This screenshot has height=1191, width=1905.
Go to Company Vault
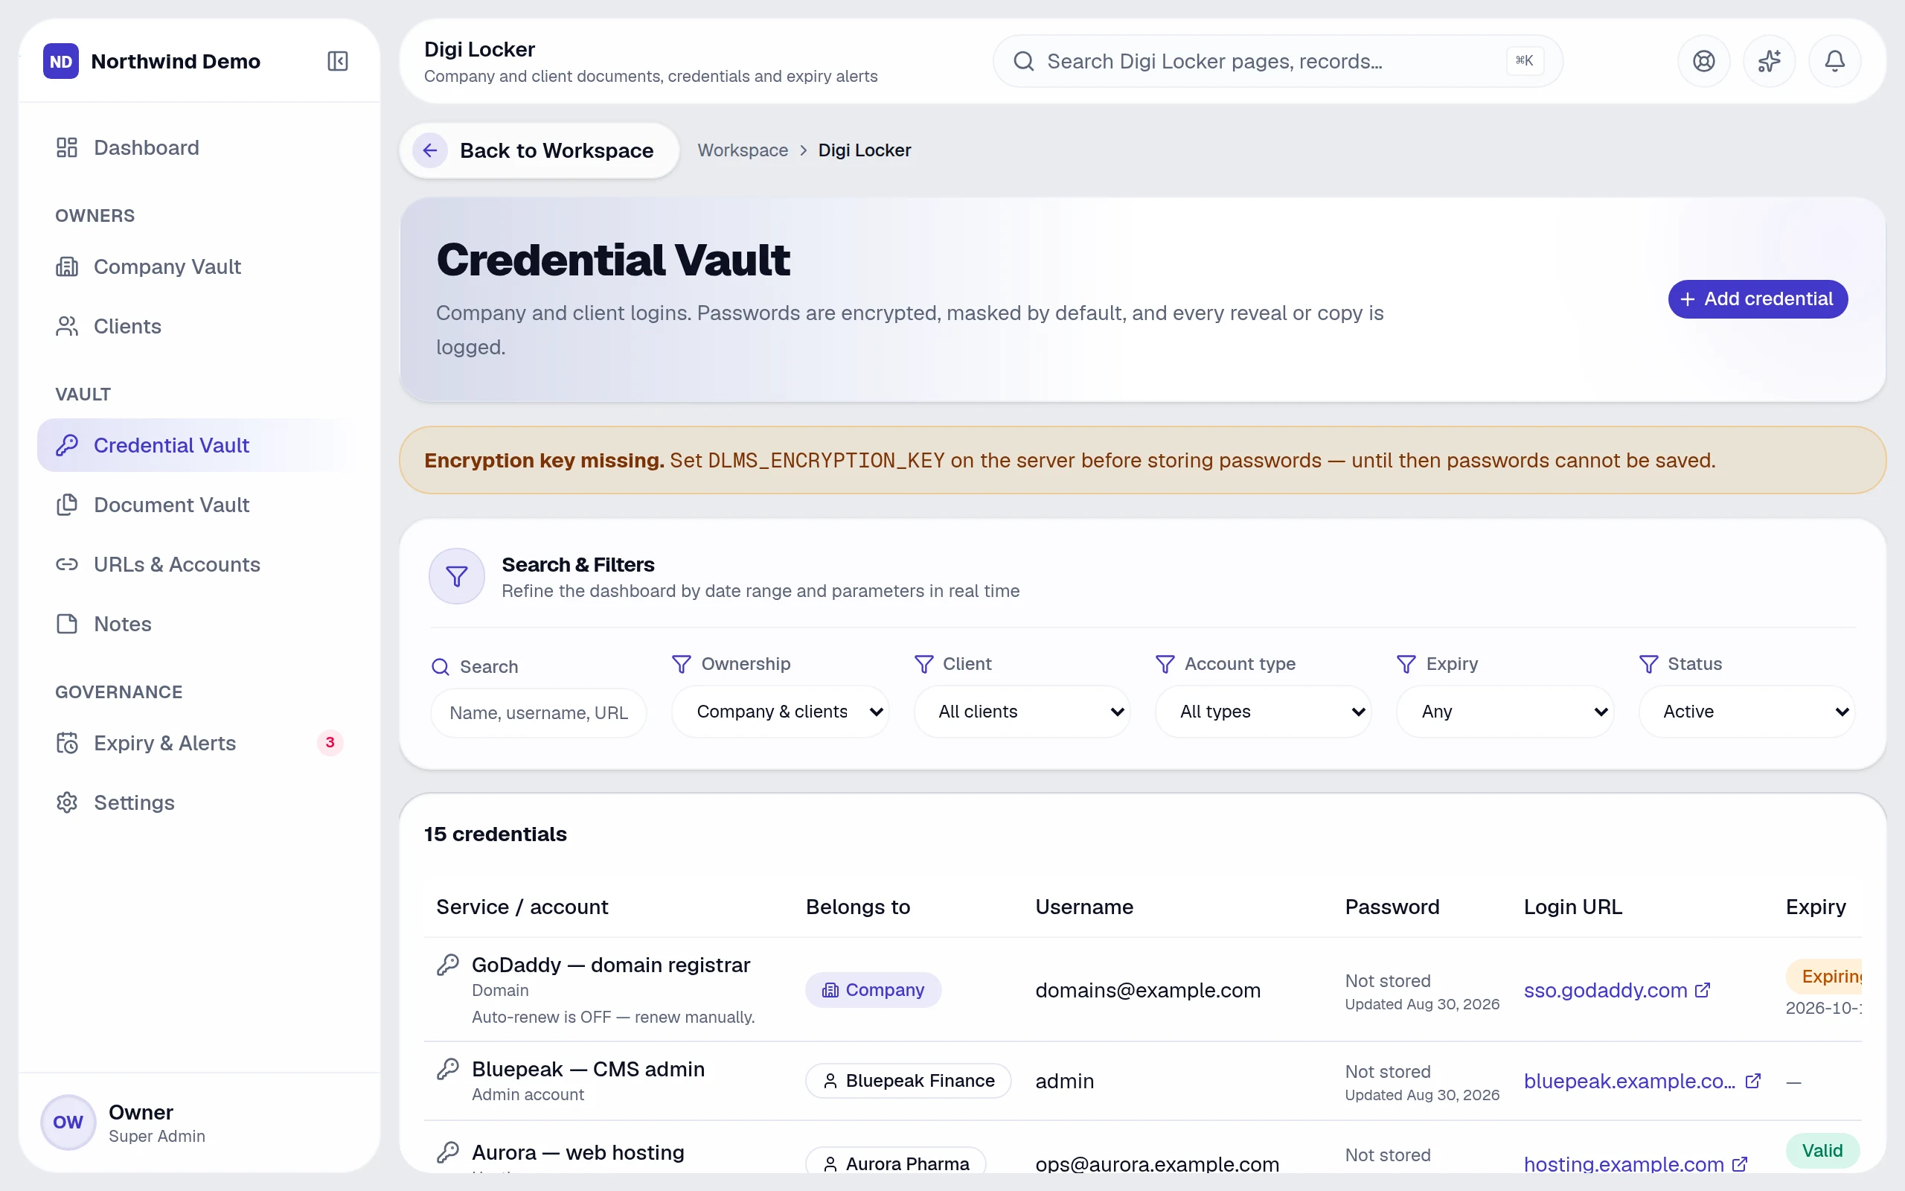199,266
